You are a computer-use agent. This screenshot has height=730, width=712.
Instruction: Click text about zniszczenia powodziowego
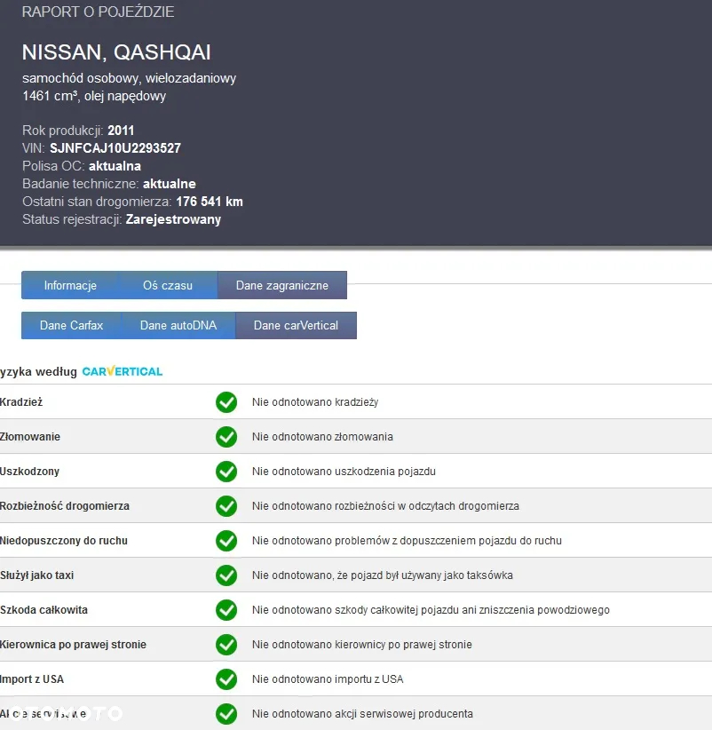431,610
